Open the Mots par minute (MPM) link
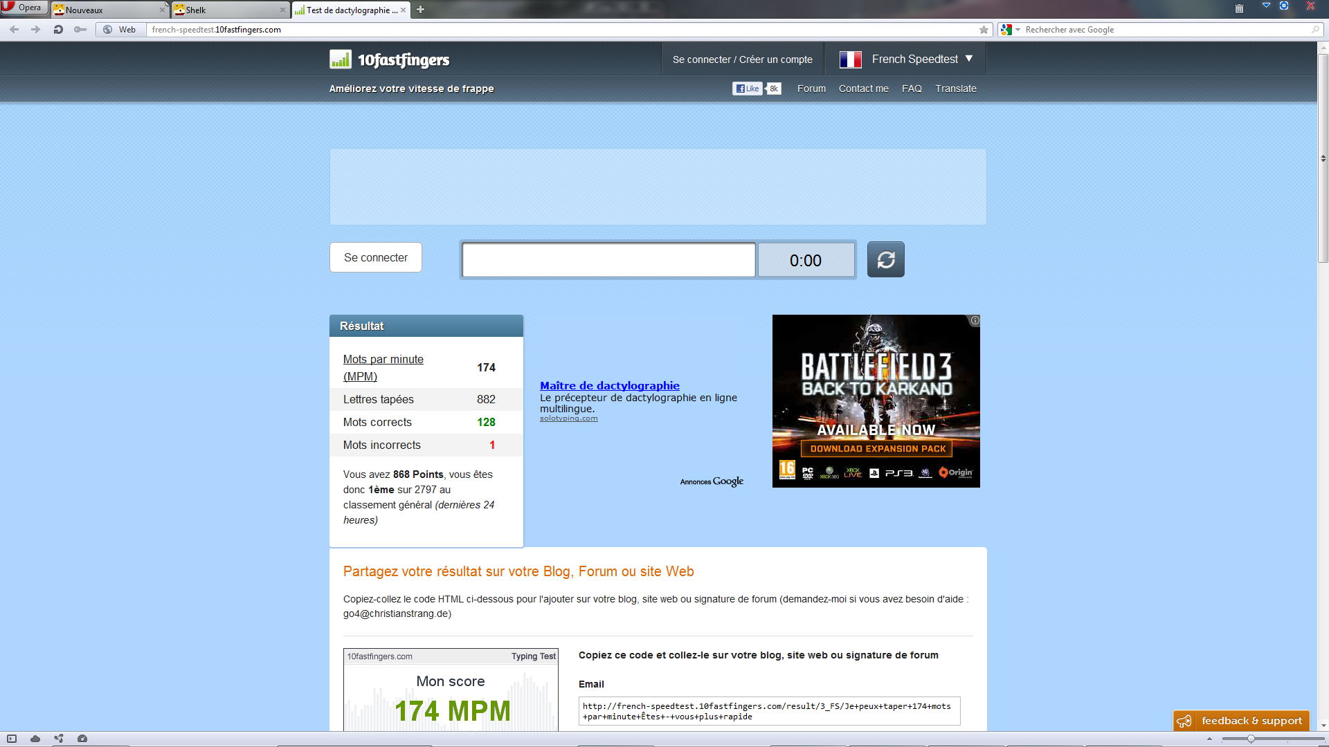The image size is (1329, 747). click(x=383, y=367)
